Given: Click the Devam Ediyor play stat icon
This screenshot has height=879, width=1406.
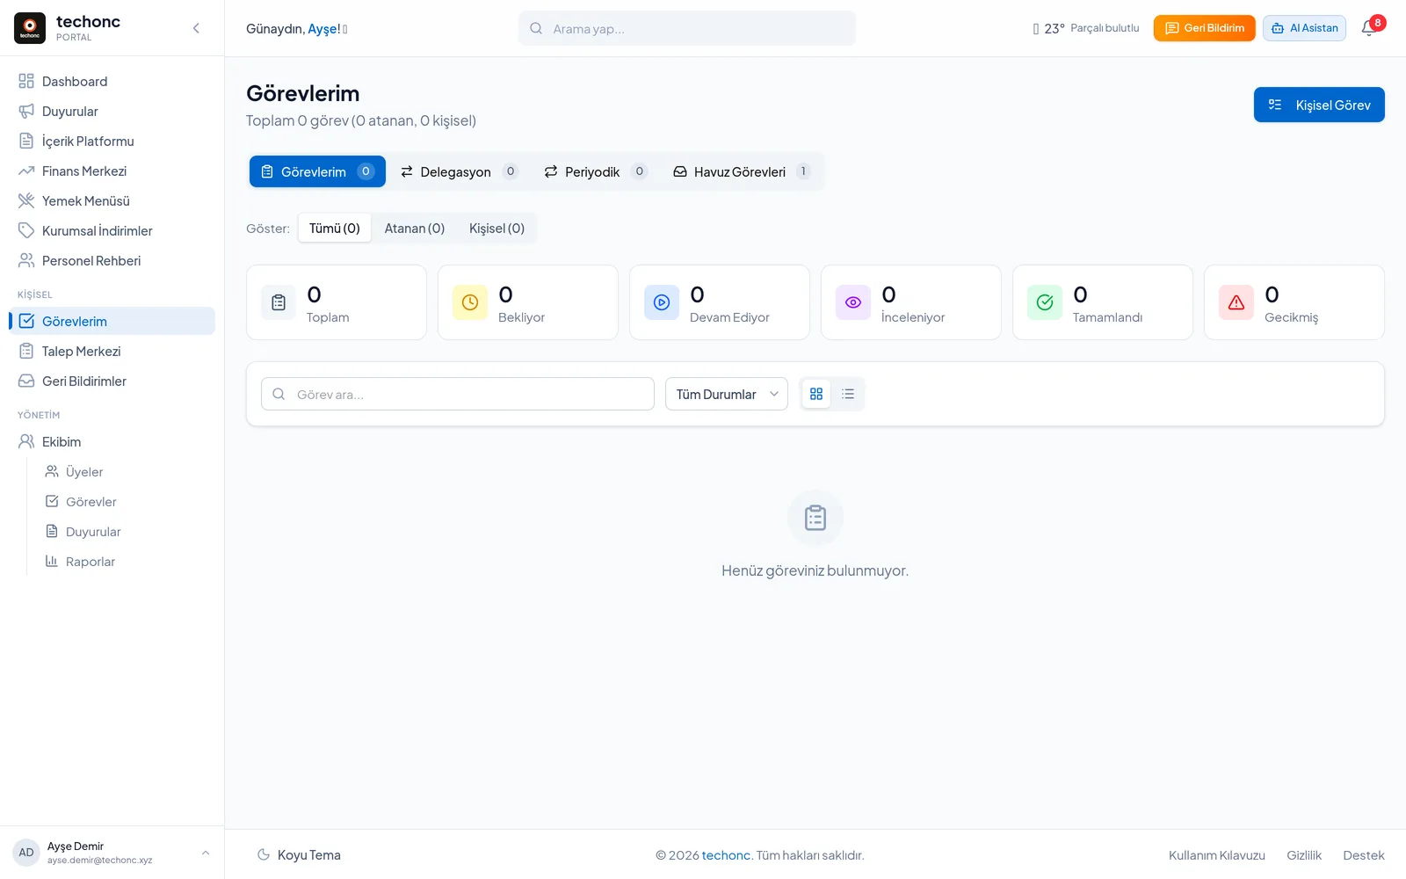Looking at the screenshot, I should [662, 302].
